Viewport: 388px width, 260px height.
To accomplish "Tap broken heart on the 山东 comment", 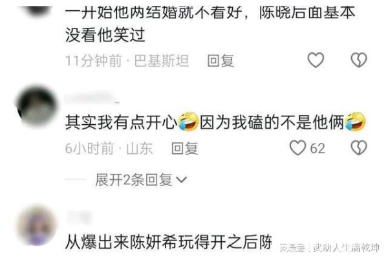I will coord(359,148).
